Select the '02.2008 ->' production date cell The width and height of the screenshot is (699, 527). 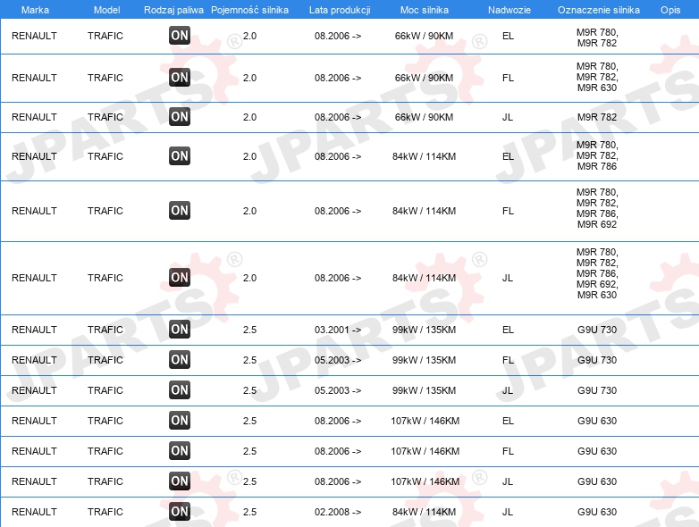[338, 512]
